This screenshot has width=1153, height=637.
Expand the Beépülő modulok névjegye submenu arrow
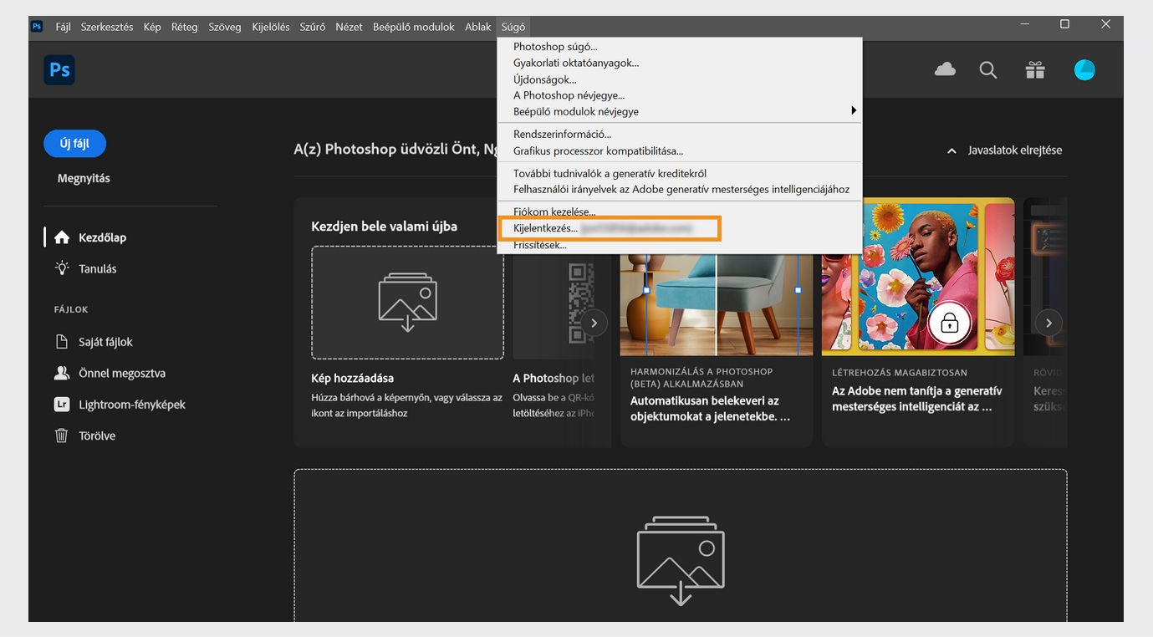click(x=854, y=110)
